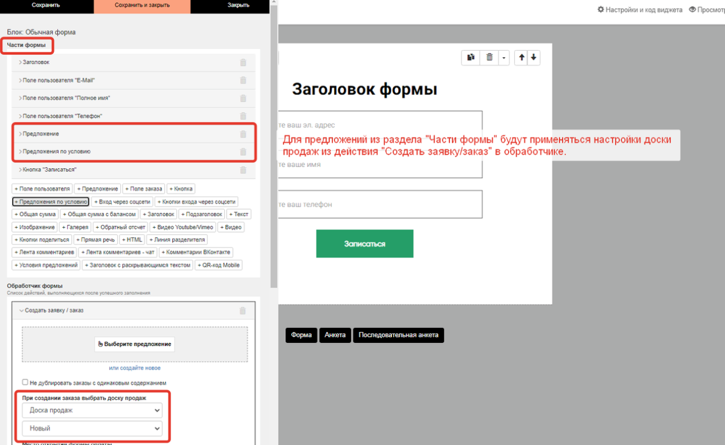Switch to Последовательная анкета tab

pyautogui.click(x=399, y=335)
